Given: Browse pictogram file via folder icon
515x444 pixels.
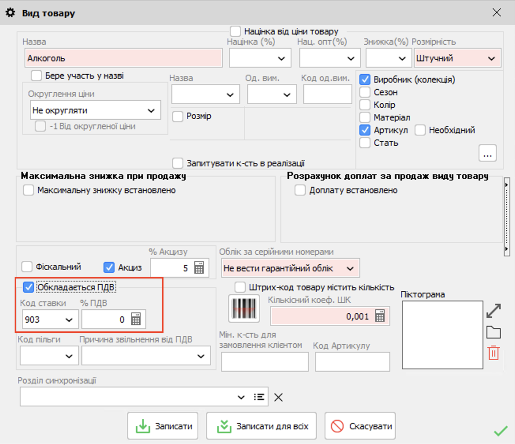Looking at the screenshot, I should click(x=493, y=333).
